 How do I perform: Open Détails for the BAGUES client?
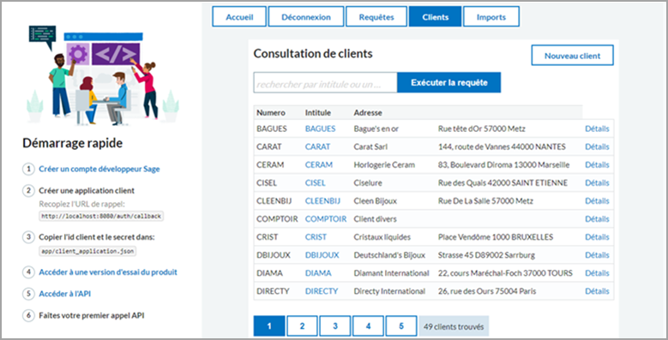[x=597, y=128]
